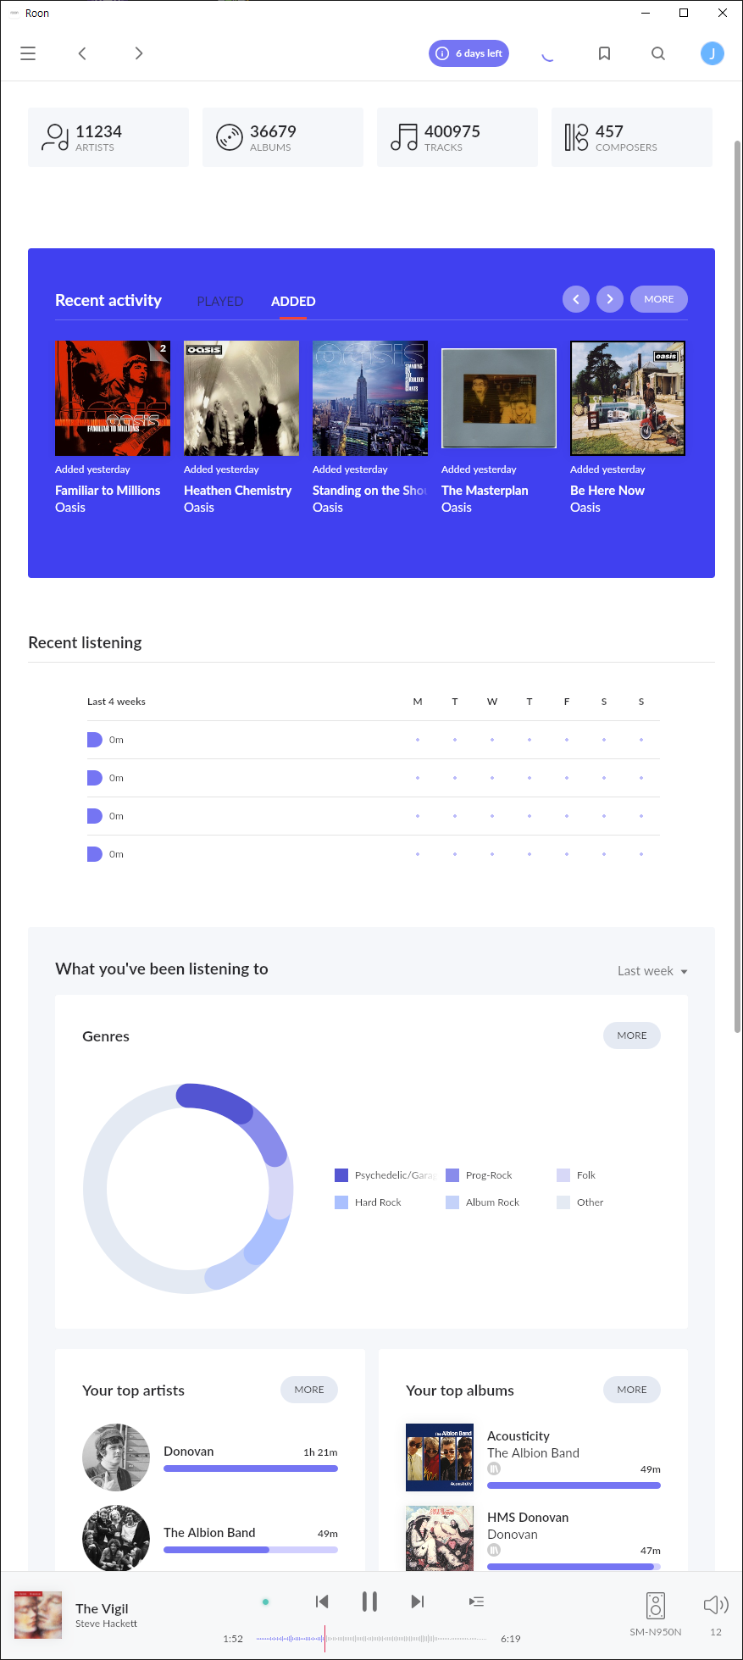Show next recent activity items
The width and height of the screenshot is (743, 1660).
[610, 299]
